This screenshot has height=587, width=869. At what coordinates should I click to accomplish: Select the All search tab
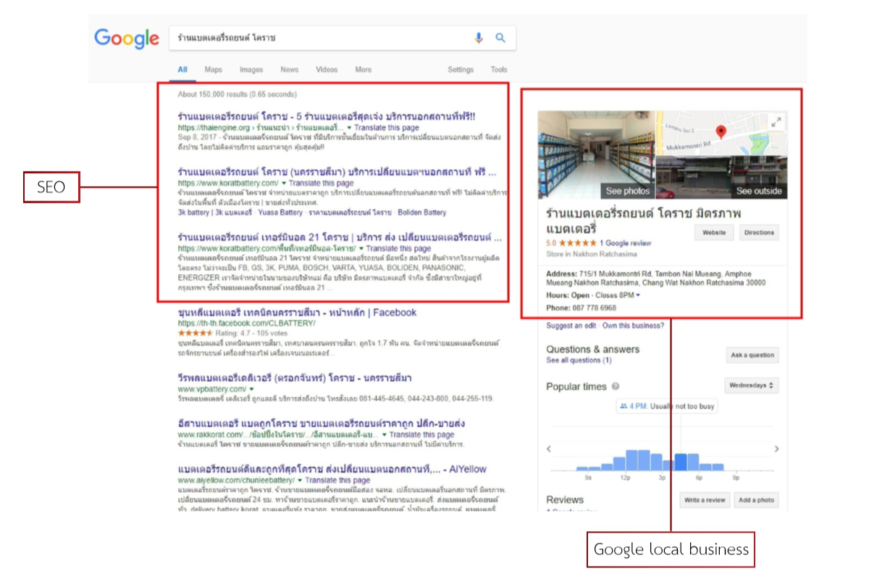pyautogui.click(x=182, y=70)
